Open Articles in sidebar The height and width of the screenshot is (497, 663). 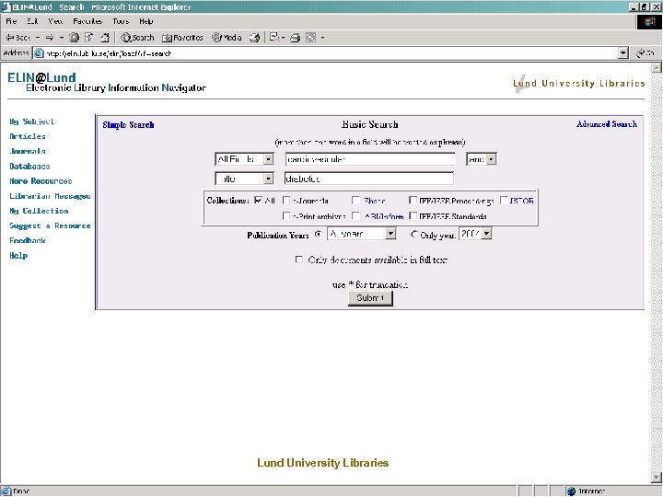point(28,136)
